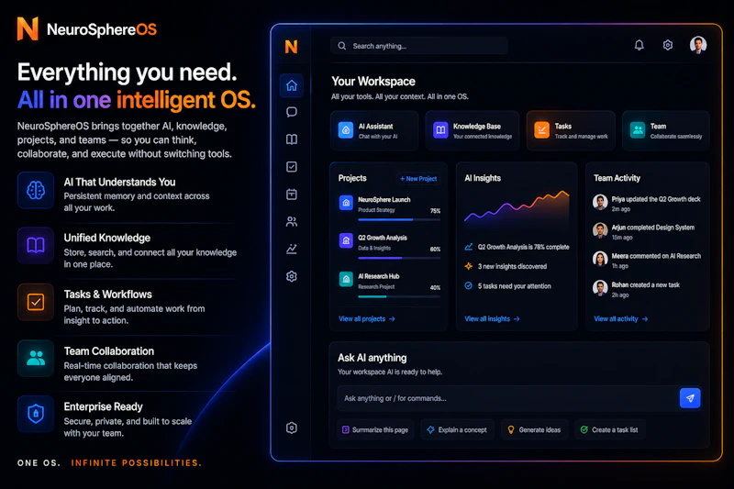Click Create a task list chip
Screen dimensions: 734x489
[609, 429]
